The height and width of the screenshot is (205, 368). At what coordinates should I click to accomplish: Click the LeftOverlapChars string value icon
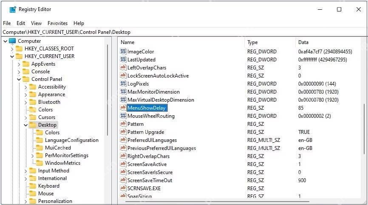click(x=123, y=67)
